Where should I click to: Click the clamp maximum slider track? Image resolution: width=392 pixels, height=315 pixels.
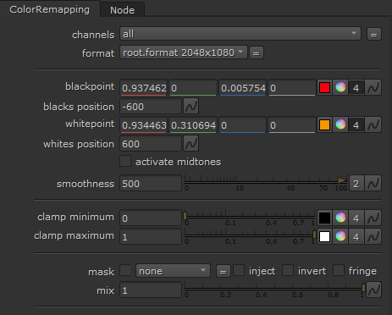tap(250, 235)
